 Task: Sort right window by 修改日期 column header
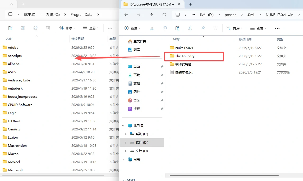coord(245,39)
